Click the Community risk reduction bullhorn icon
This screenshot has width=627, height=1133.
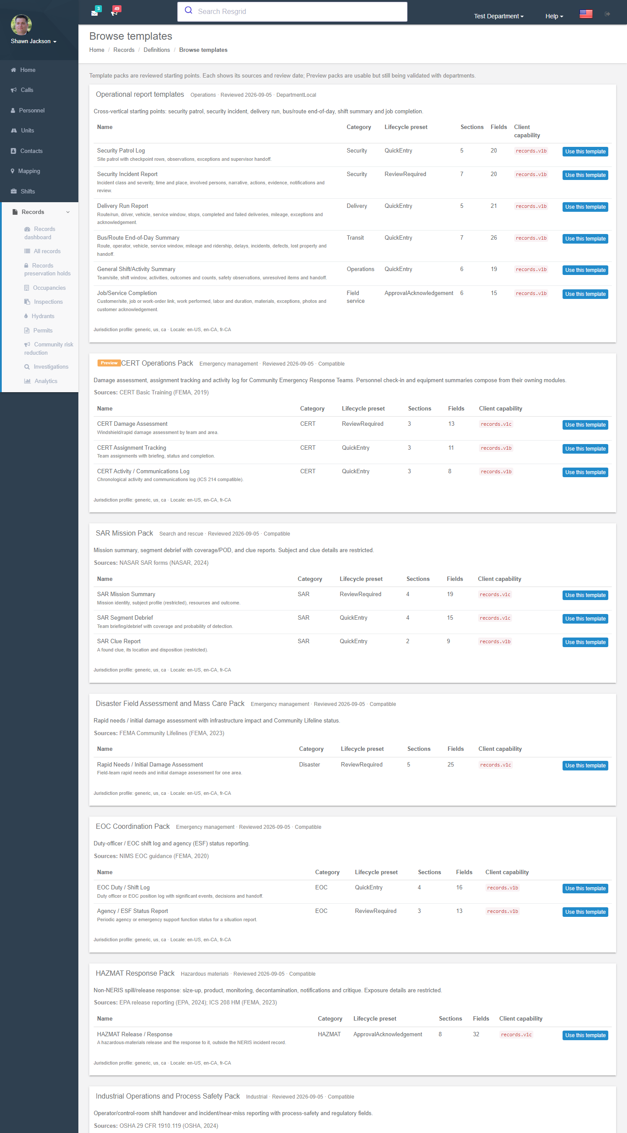coord(27,344)
